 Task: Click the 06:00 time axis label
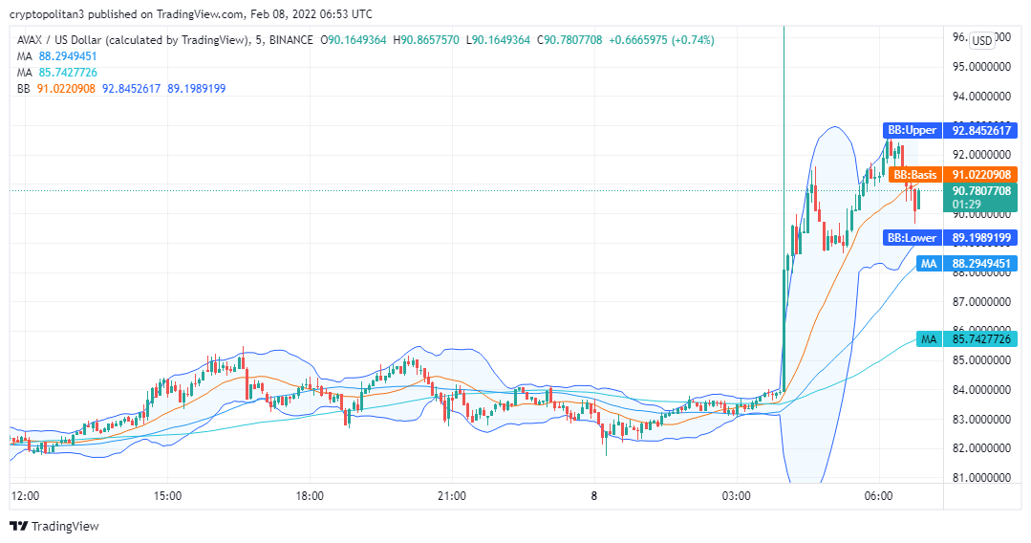coord(878,496)
